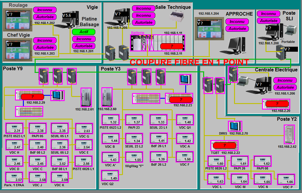Select the PISTE 0826 L2 device

point(216,161)
